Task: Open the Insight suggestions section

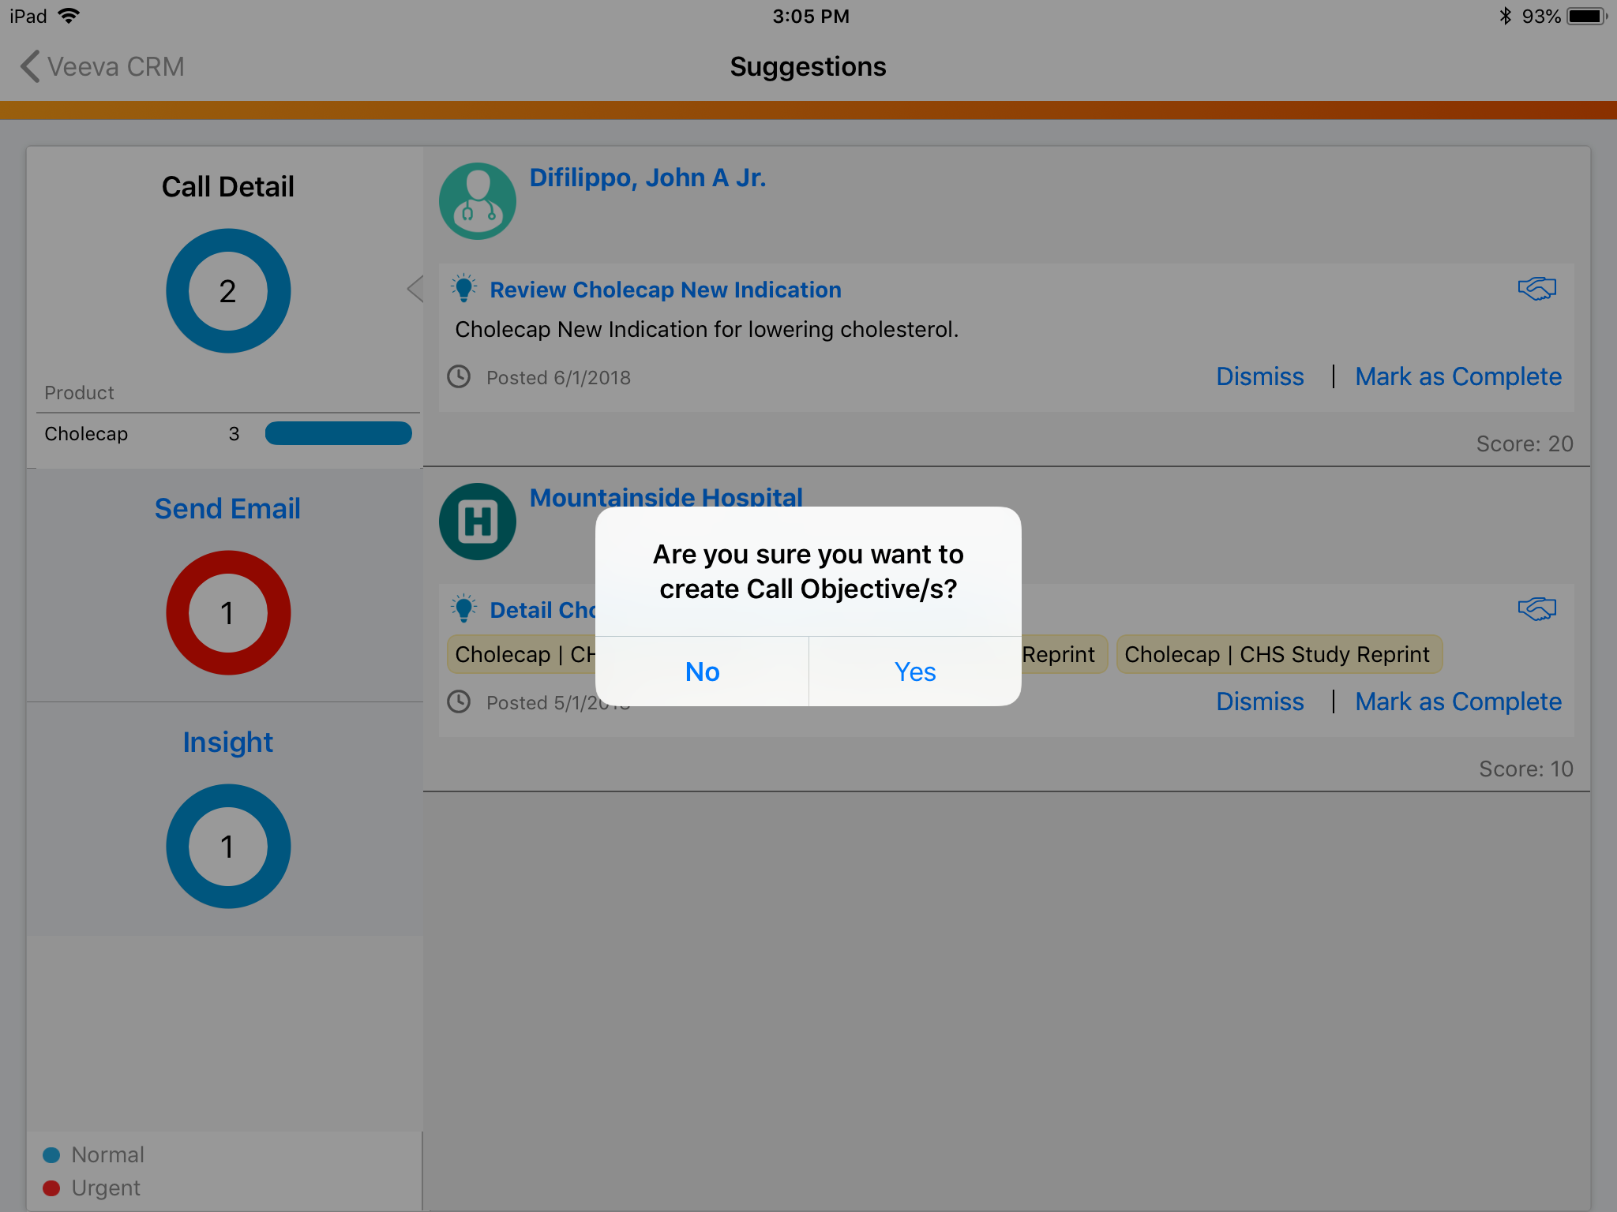Action: click(x=227, y=743)
